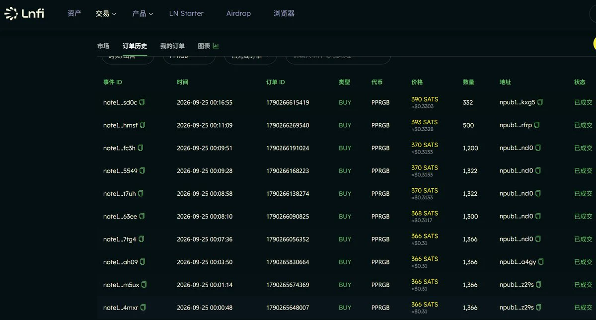The height and width of the screenshot is (320, 596).
Task: Click timestamp 2026-09-25 00:03:50
Action: (x=205, y=262)
